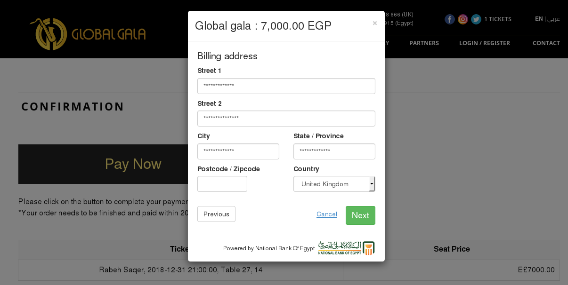Expand the Country dropdown arrow
Image resolution: width=568 pixels, height=285 pixels.
(372, 184)
